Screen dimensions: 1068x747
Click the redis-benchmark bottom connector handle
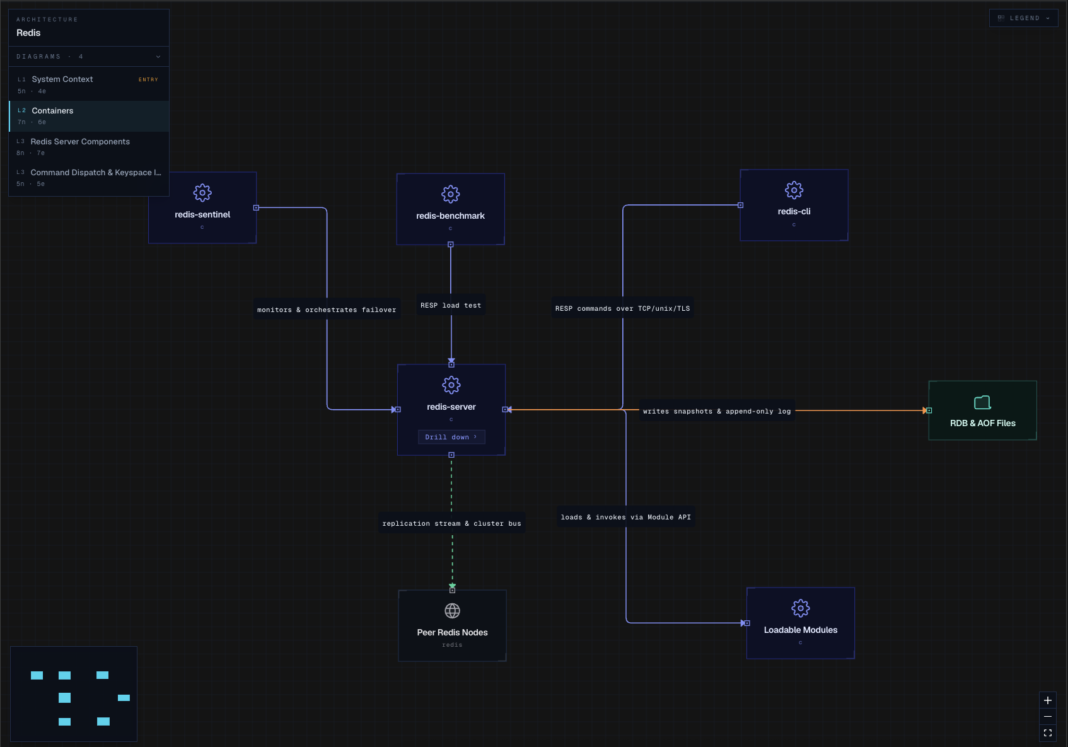coord(451,245)
